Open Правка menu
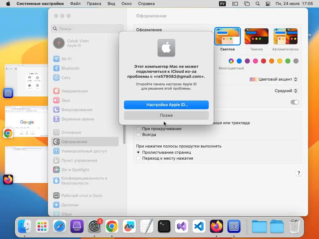319x239 pixels. (x=94, y=4)
